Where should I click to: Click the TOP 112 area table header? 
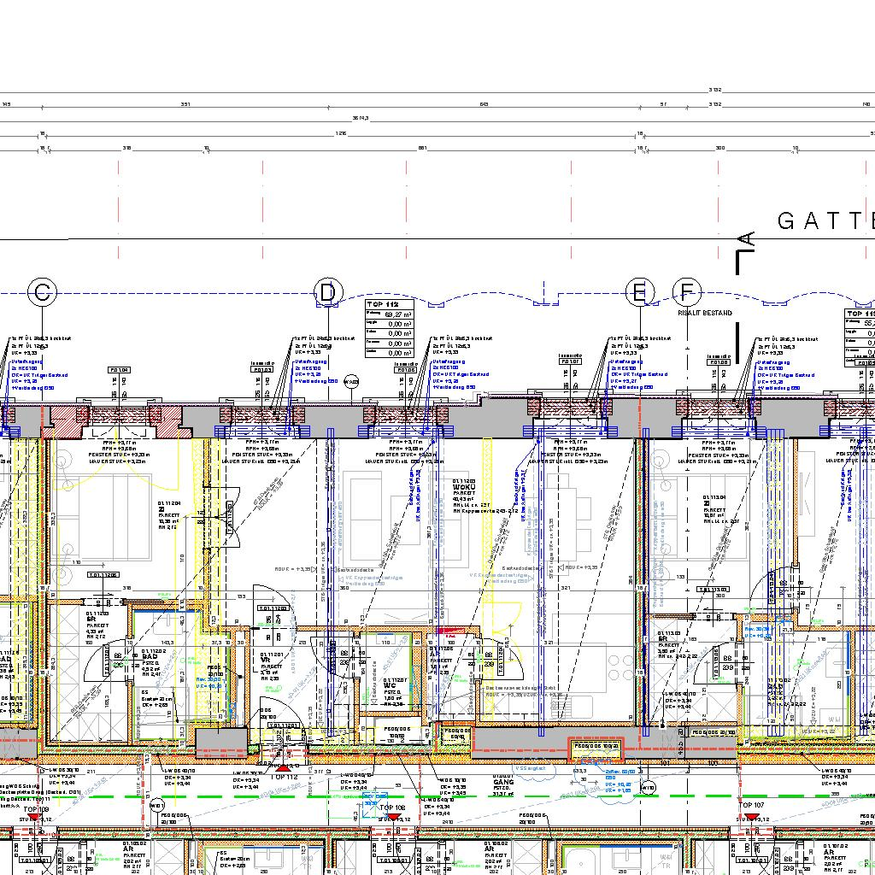[x=382, y=304]
